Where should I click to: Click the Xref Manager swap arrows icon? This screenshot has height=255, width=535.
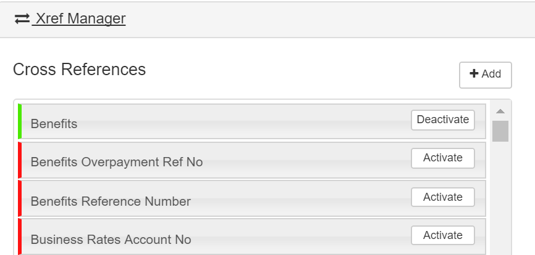coord(22,19)
